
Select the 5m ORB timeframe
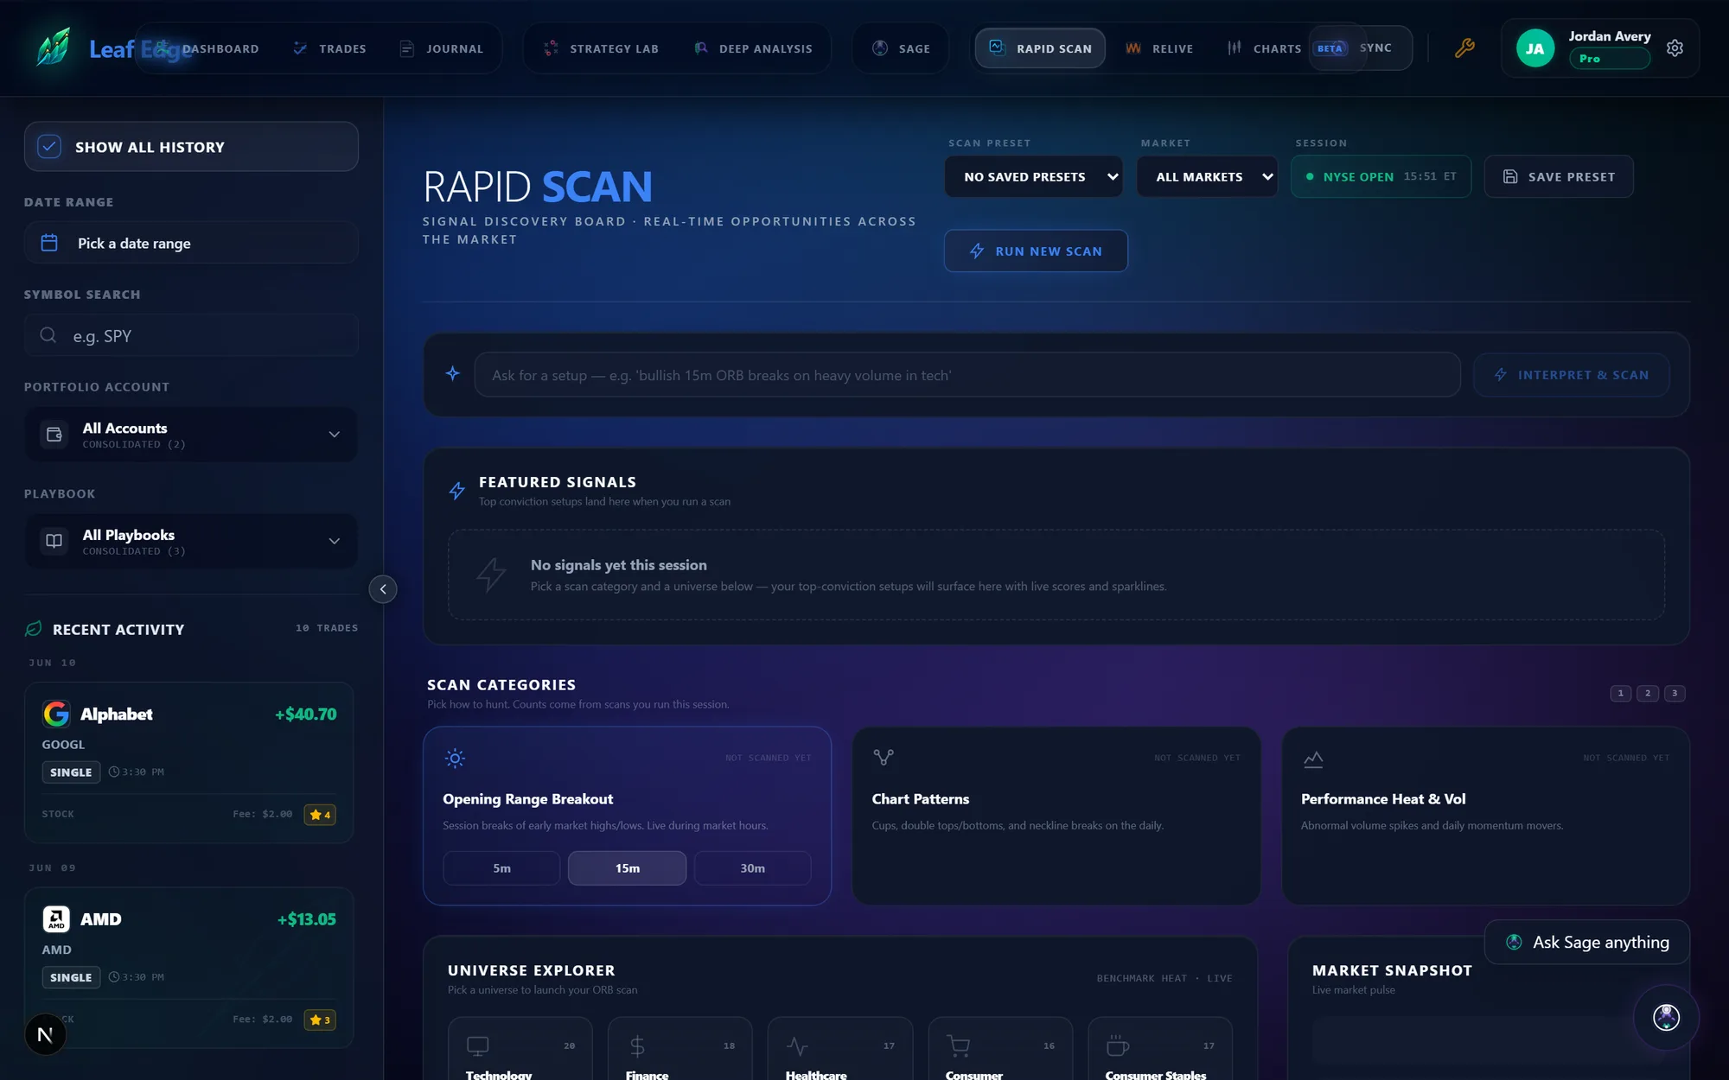coord(501,867)
